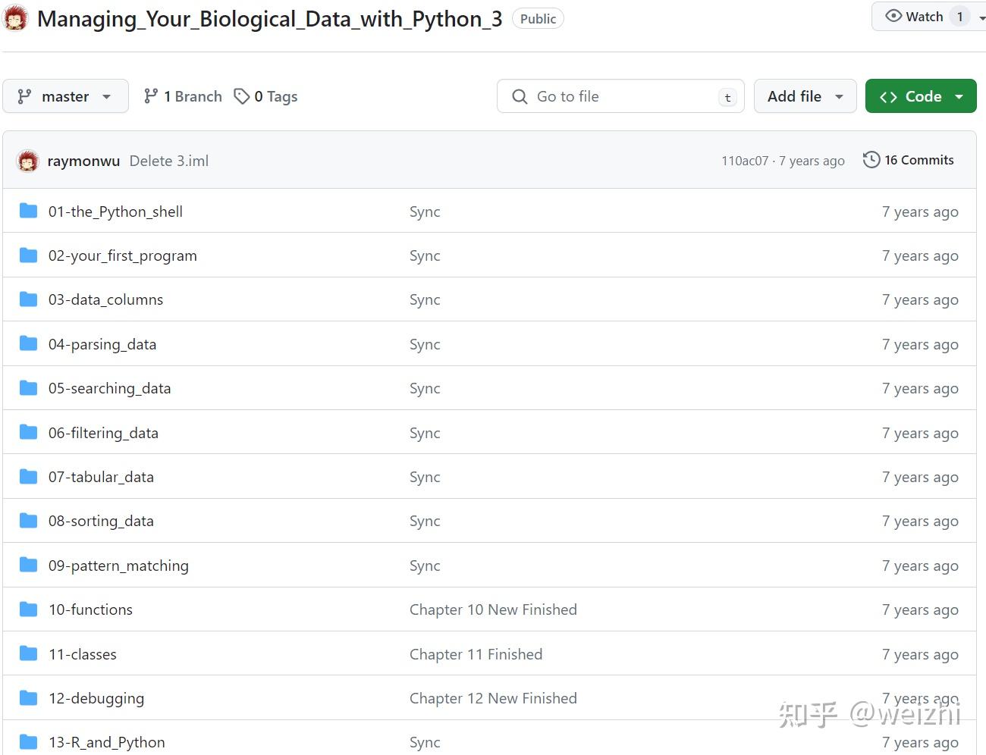This screenshot has height=755, width=986.
Task: Click the folder icon beside 01-the_Python_shell
Action: (x=28, y=211)
